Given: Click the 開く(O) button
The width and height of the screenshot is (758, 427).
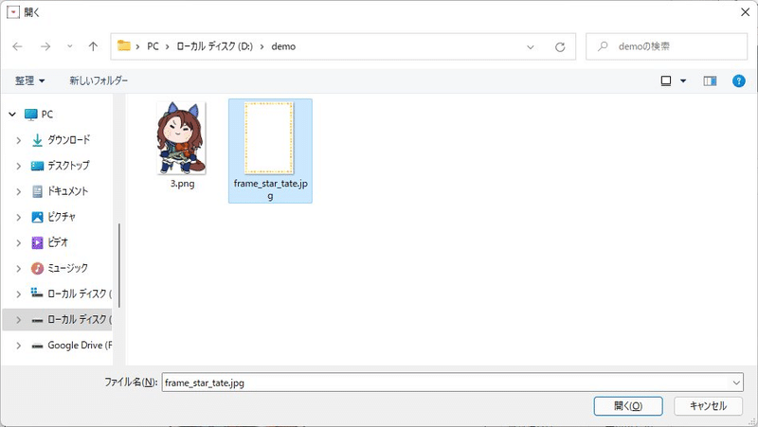Looking at the screenshot, I should [628, 406].
